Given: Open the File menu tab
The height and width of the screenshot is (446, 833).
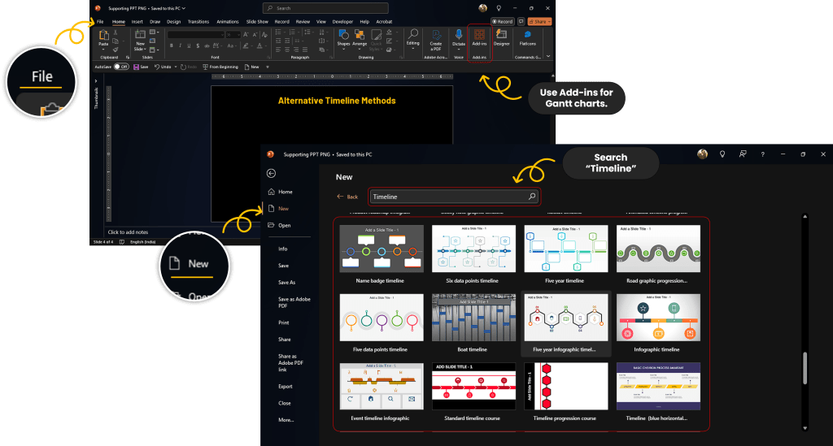Looking at the screenshot, I should tap(100, 21).
